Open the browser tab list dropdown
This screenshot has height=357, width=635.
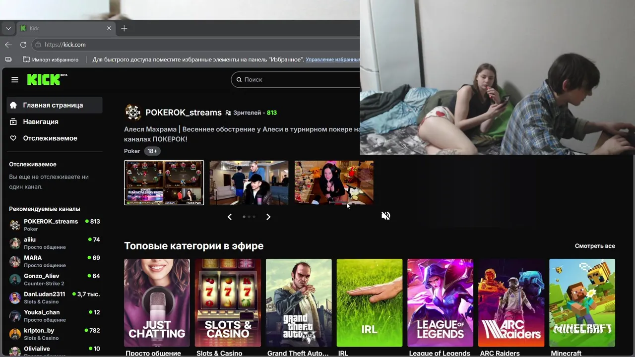click(x=8, y=28)
